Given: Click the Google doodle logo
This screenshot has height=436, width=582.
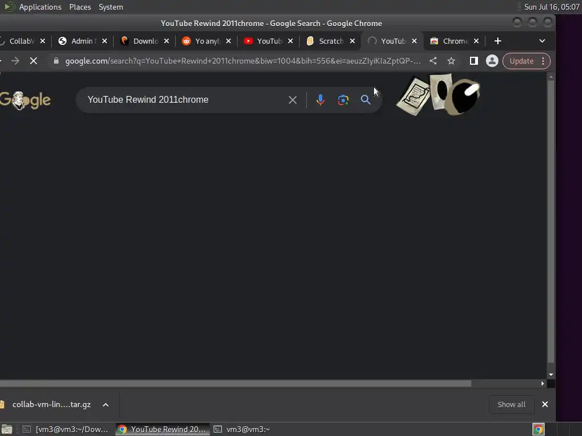Looking at the screenshot, I should click(x=25, y=100).
